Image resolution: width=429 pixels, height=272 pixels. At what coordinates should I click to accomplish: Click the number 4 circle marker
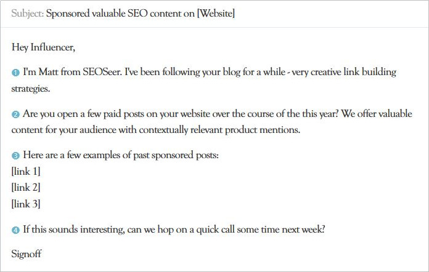15,230
